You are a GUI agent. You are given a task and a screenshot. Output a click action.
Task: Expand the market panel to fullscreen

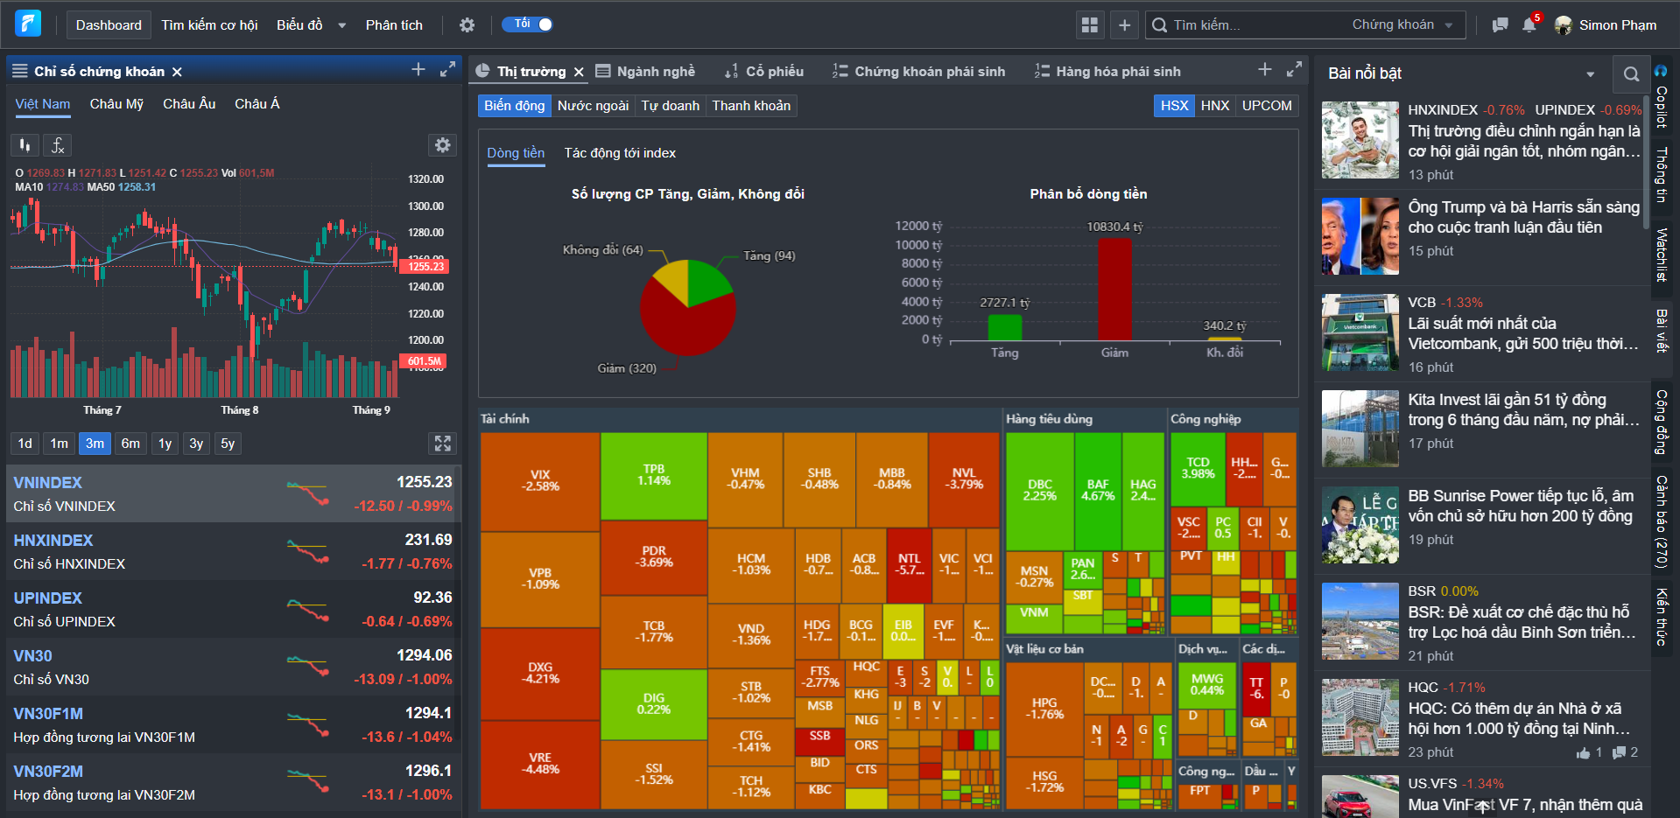(1294, 69)
